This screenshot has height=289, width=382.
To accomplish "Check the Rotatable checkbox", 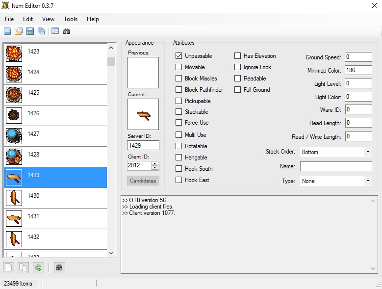I will [178, 146].
